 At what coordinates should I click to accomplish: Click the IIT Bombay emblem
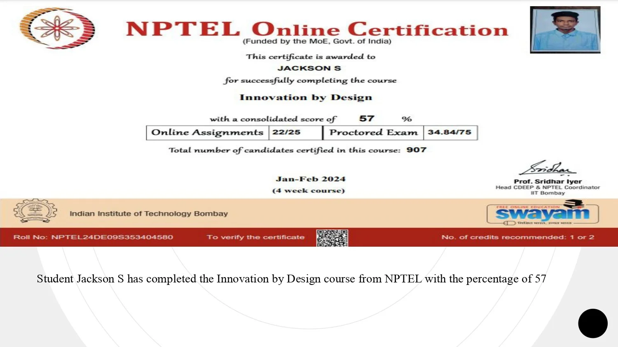coord(35,212)
